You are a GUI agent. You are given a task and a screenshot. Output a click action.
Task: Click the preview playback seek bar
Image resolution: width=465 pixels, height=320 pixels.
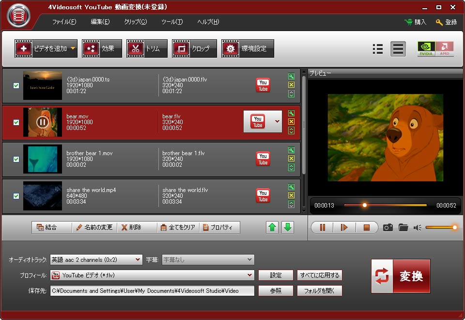coord(385,205)
